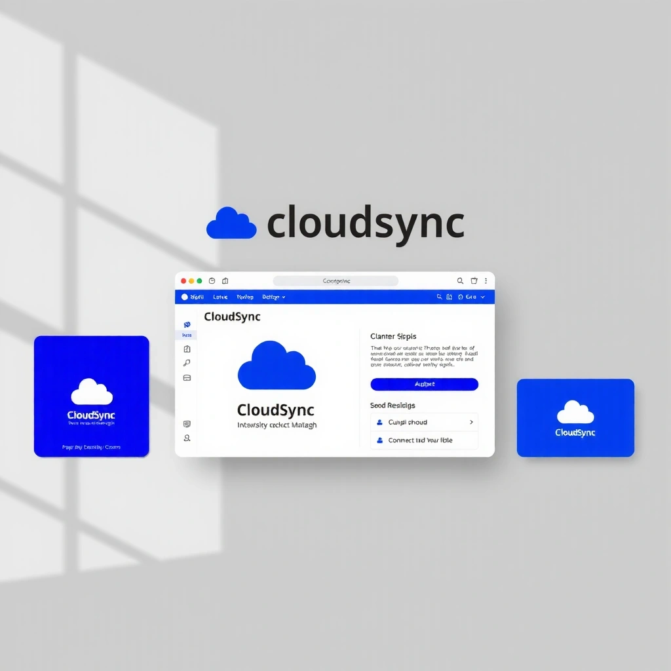Screen dimensions: 671x671
Task: Click the top blue sidebar icon
Action: pyautogui.click(x=187, y=324)
